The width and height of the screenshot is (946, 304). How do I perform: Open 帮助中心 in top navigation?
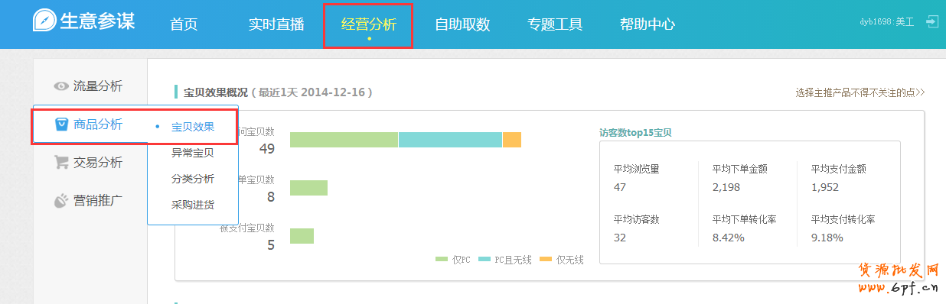(x=648, y=24)
